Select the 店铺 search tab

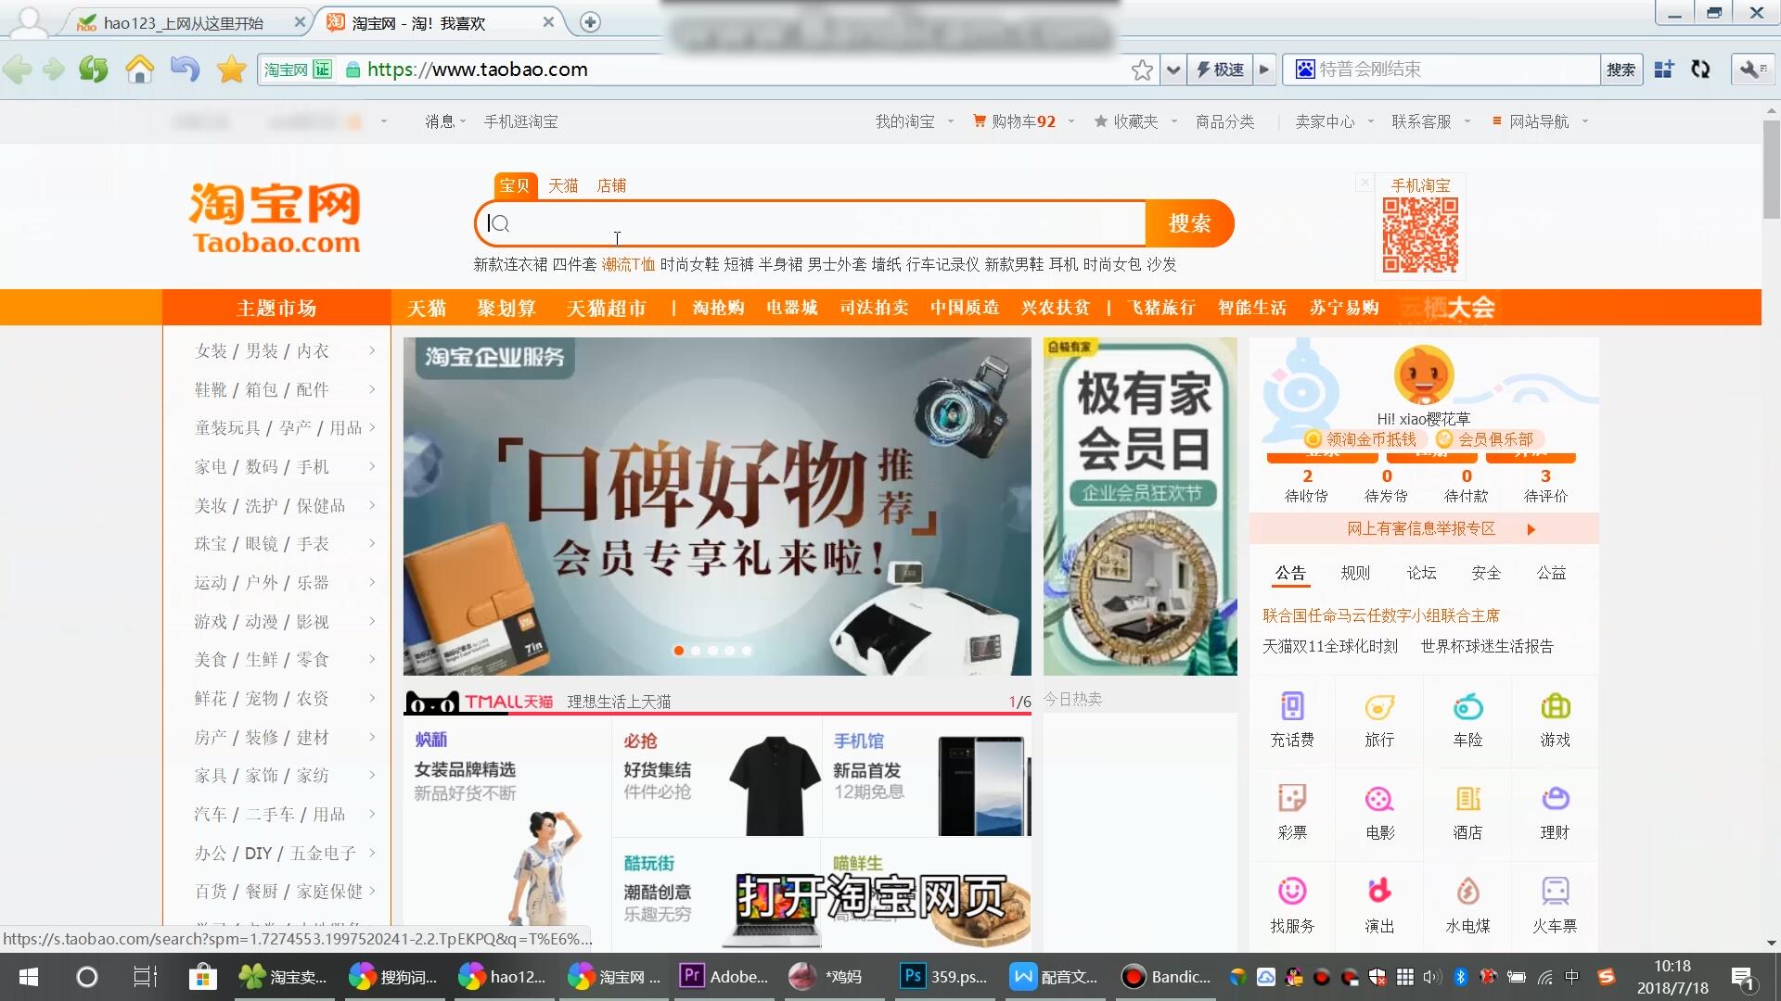coord(611,185)
